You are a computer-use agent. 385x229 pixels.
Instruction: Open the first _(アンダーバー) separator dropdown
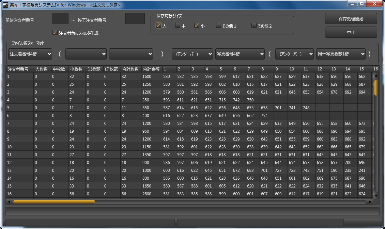pyautogui.click(x=192, y=54)
